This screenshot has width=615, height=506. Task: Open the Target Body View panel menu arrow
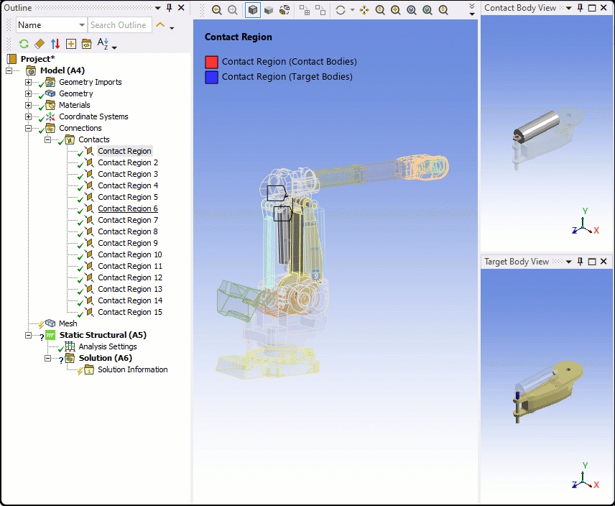(x=568, y=262)
